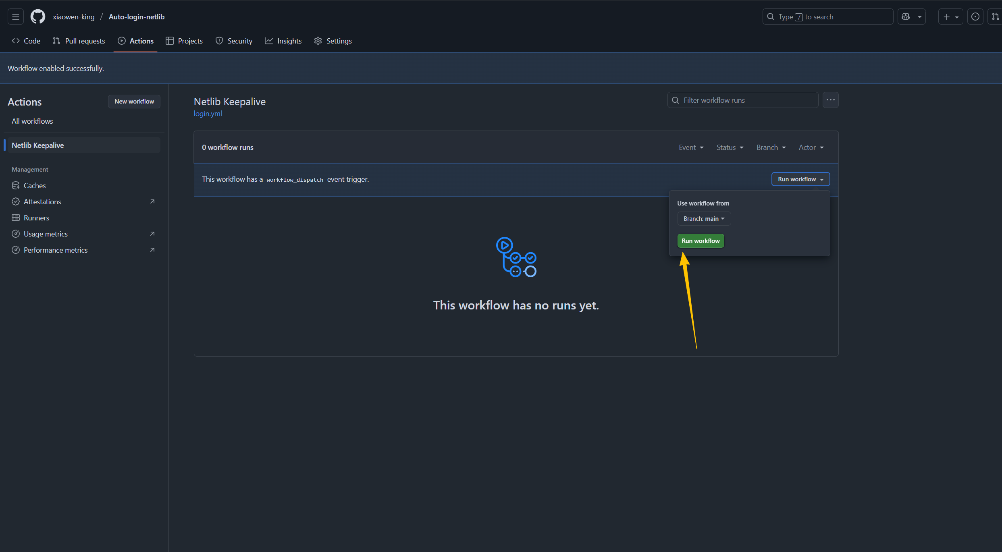Click the three-dot workflow options button
The image size is (1002, 552).
point(830,100)
